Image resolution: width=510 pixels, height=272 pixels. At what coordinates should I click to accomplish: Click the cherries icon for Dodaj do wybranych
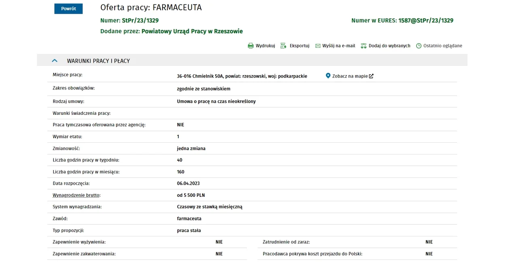coord(363,46)
